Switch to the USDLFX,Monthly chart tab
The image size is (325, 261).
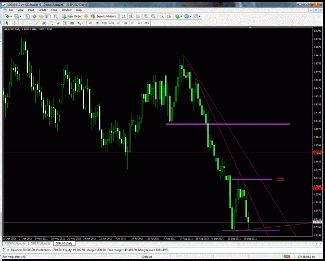[15, 243]
